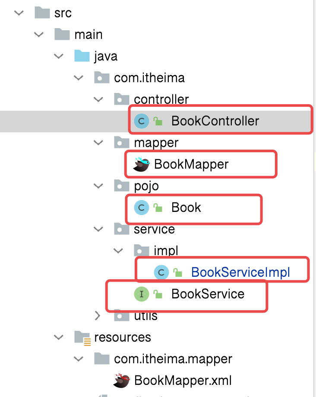Click the BookMapper.xml MyBatis icon
This screenshot has height=397, width=316.
tap(122, 381)
